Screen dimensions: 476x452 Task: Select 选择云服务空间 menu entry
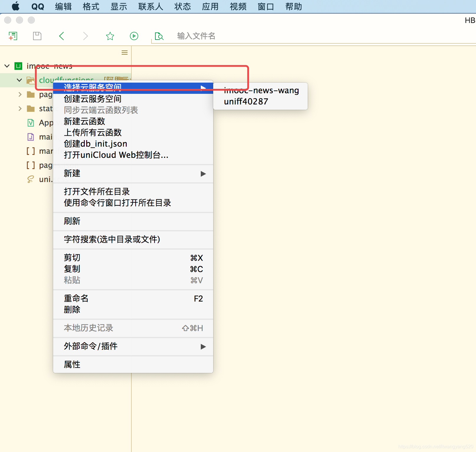click(x=133, y=88)
